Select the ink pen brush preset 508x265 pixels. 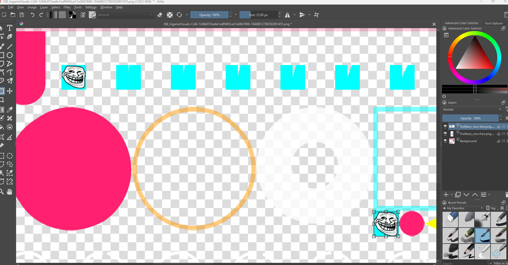coord(499,219)
